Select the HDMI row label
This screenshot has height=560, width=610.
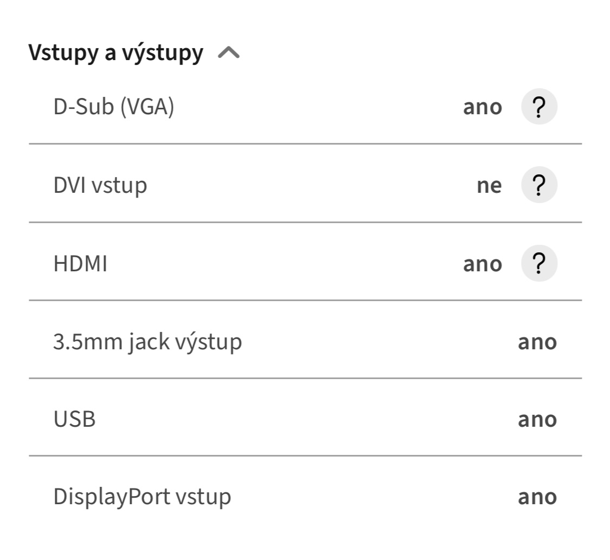point(80,264)
